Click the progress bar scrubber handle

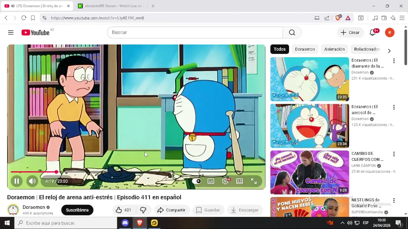click(x=56, y=172)
